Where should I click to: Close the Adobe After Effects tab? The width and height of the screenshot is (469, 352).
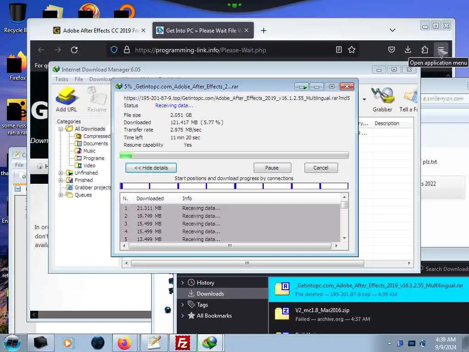pos(143,30)
